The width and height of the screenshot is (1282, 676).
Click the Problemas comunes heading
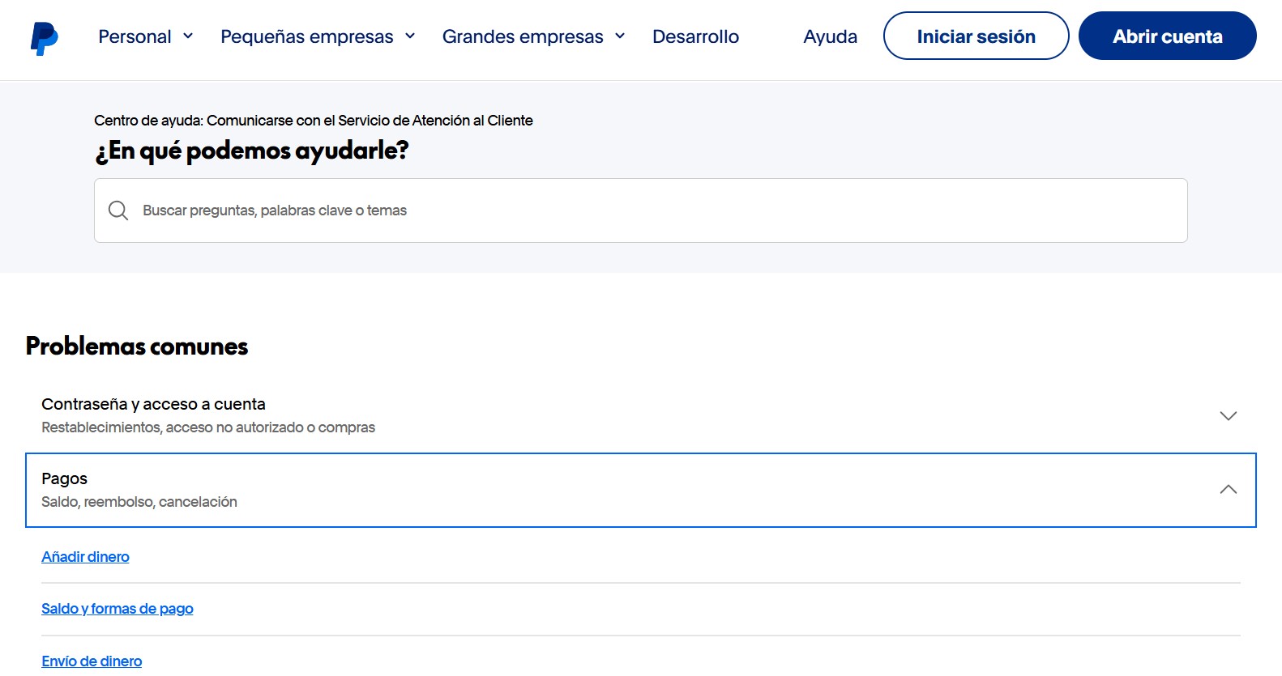(137, 347)
